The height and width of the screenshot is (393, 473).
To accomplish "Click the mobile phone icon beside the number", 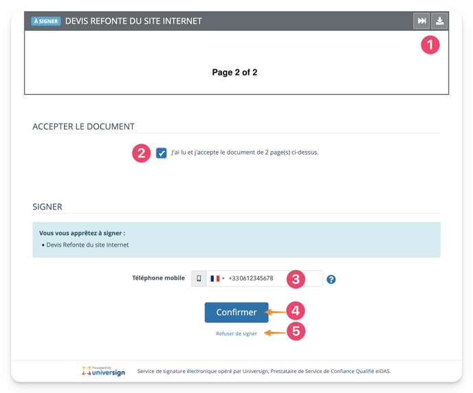I will 199,278.
